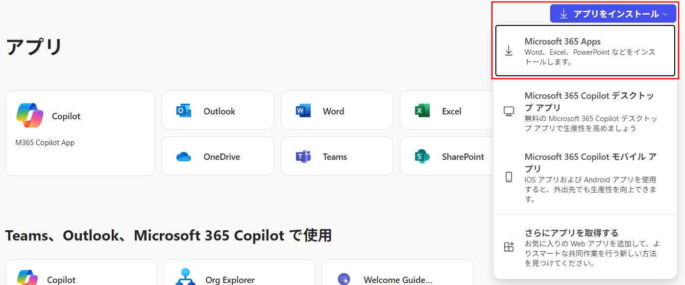Collapse the アプリをインストール dropdown chevron
Viewport: 685px width, 285px height.
[665, 14]
